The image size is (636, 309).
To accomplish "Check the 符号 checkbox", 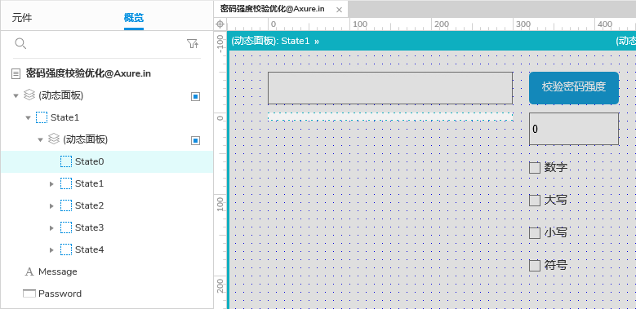I will [x=535, y=266].
